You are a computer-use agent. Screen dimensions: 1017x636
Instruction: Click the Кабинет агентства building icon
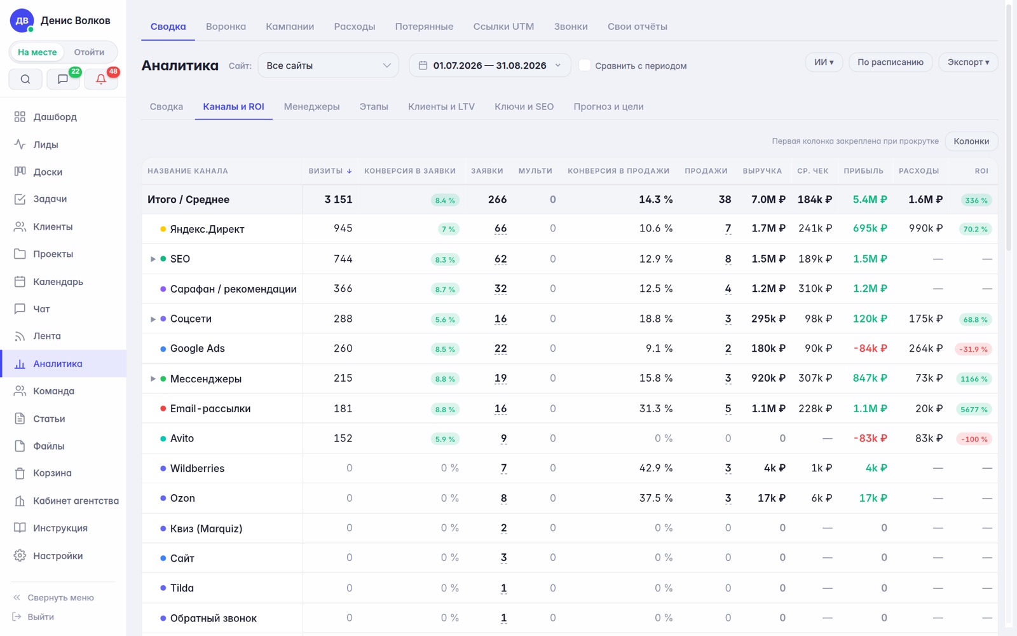pyautogui.click(x=20, y=501)
